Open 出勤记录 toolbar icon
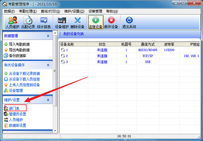 click(x=28, y=20)
